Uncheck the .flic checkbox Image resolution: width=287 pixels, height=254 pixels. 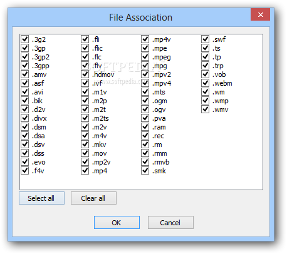[x=85, y=48]
